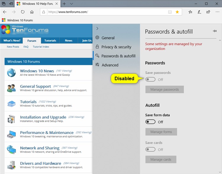Go forward with the forward arrow
Image resolution: width=222 pixels, height=174 pixels.
pos(14,12)
